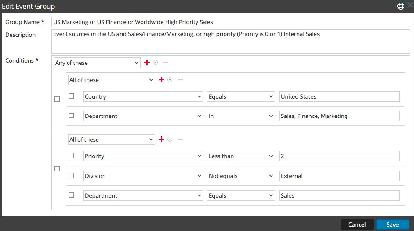Open the 'Less than' operator dropdown
Viewport: 414px width, 231px height.
click(x=241, y=156)
